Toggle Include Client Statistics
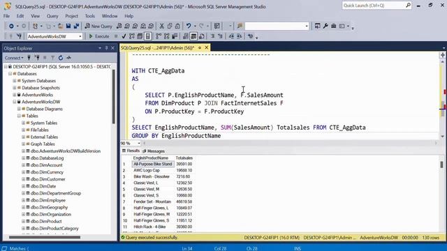447x251 pixels. point(175,36)
